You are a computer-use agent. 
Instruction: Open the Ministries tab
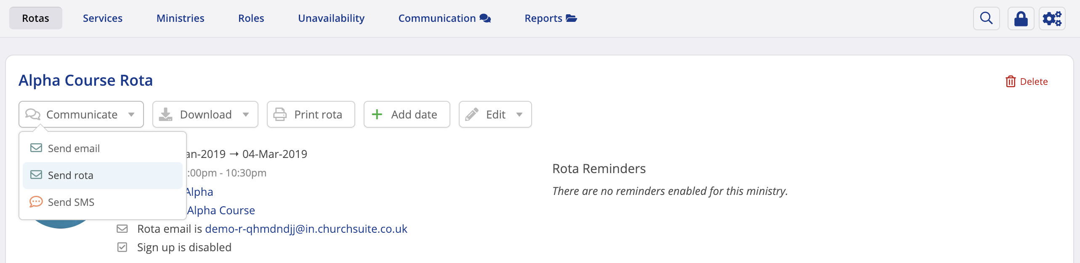180,18
